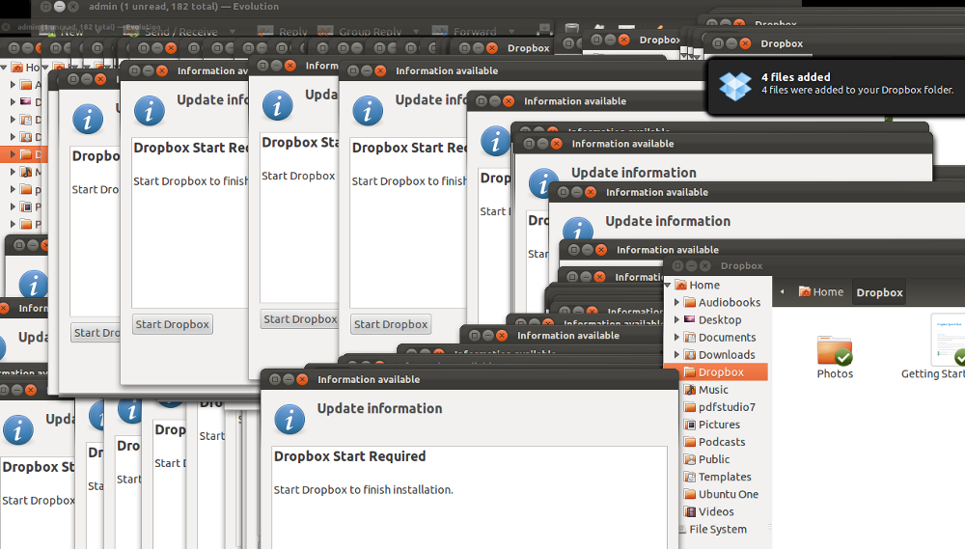The image size is (965, 549).
Task: Open the Music folder icon in sidebar
Action: coord(689,390)
